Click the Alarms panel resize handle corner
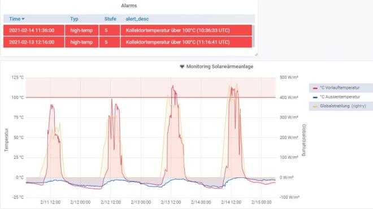Image resolution: width=373 pixels, height=209 pixels. coord(256,54)
